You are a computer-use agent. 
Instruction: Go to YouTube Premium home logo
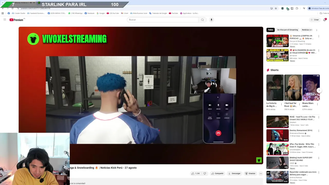click(x=16, y=20)
